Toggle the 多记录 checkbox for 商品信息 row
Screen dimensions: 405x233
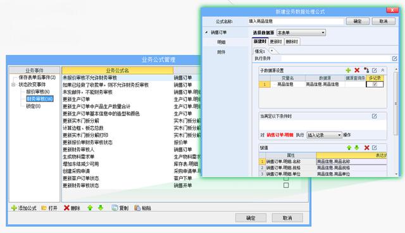coord(375,84)
